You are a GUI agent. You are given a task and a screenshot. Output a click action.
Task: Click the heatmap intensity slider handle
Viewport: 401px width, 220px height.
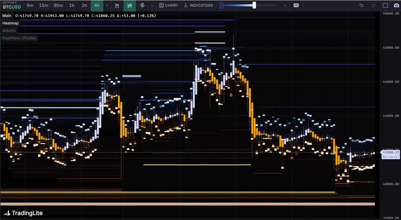(254, 5)
